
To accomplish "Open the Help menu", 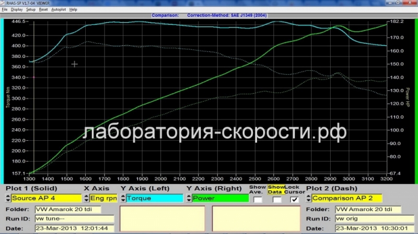I will (x=73, y=9).
